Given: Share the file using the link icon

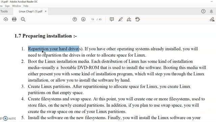Looking at the screenshot, I should 212,19.
